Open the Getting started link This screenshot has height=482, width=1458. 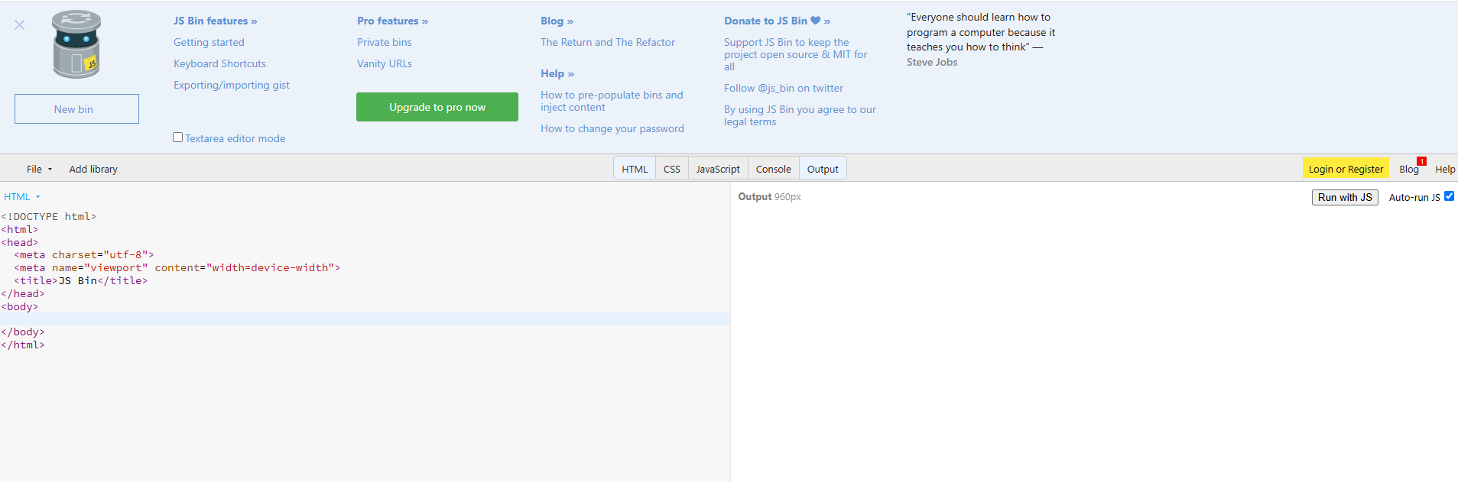[209, 42]
